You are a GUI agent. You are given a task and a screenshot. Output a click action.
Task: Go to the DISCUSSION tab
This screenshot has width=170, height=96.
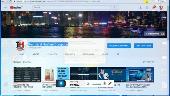[88, 54]
